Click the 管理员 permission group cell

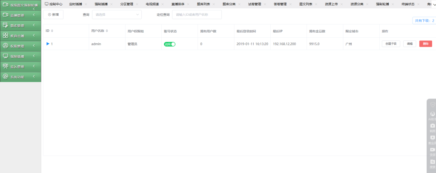132,44
